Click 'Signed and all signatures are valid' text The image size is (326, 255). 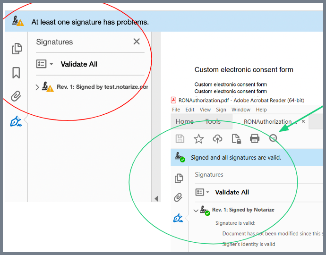point(236,158)
